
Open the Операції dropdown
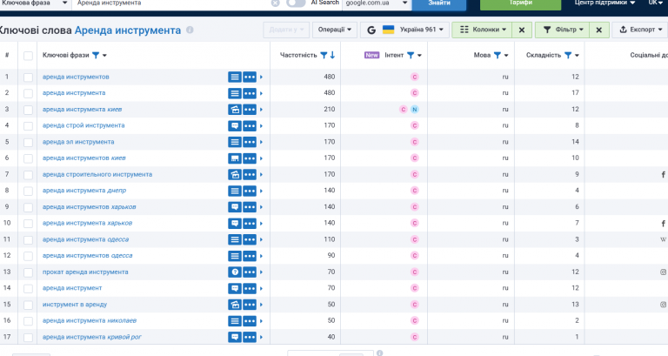click(x=334, y=30)
